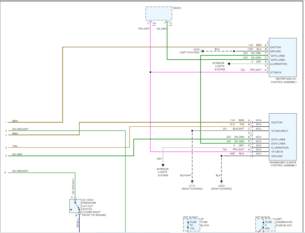Select the dashed BLK wire label near G200

[217, 49]
